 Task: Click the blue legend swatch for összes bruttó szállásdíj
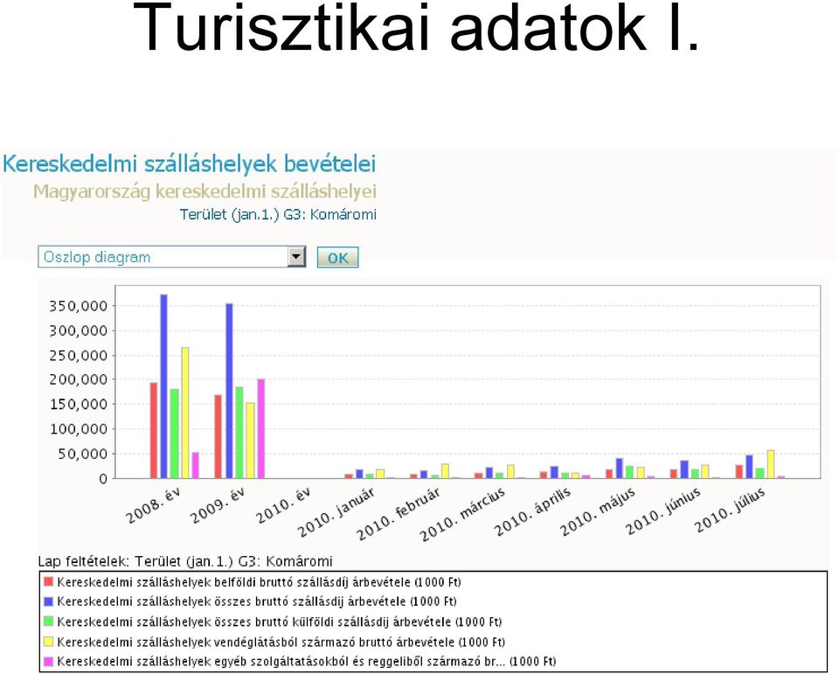click(49, 601)
